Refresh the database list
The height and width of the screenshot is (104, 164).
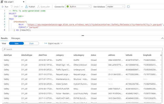pos(128,7)
